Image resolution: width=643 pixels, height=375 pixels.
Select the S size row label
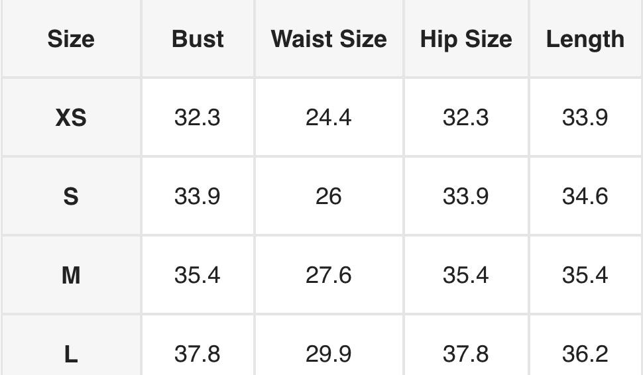point(71,197)
